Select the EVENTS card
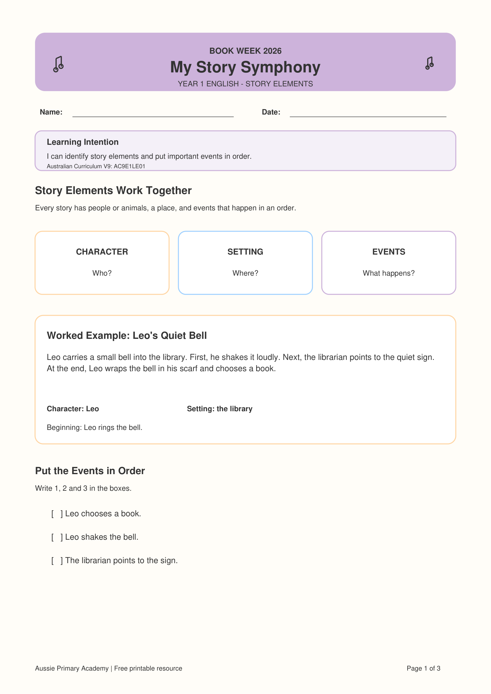Image resolution: width=491 pixels, height=694 pixels. [x=389, y=263]
